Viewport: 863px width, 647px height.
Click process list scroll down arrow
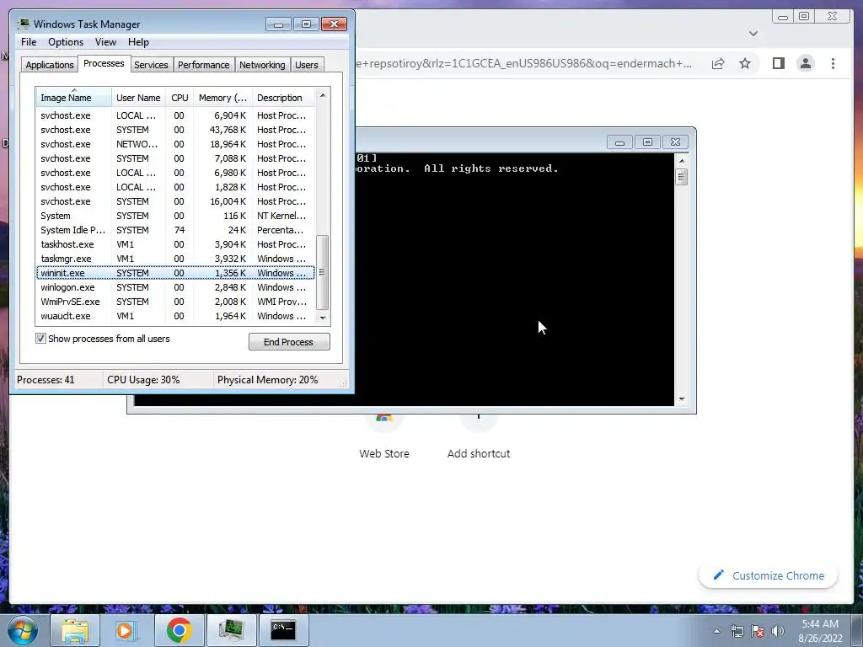323,318
